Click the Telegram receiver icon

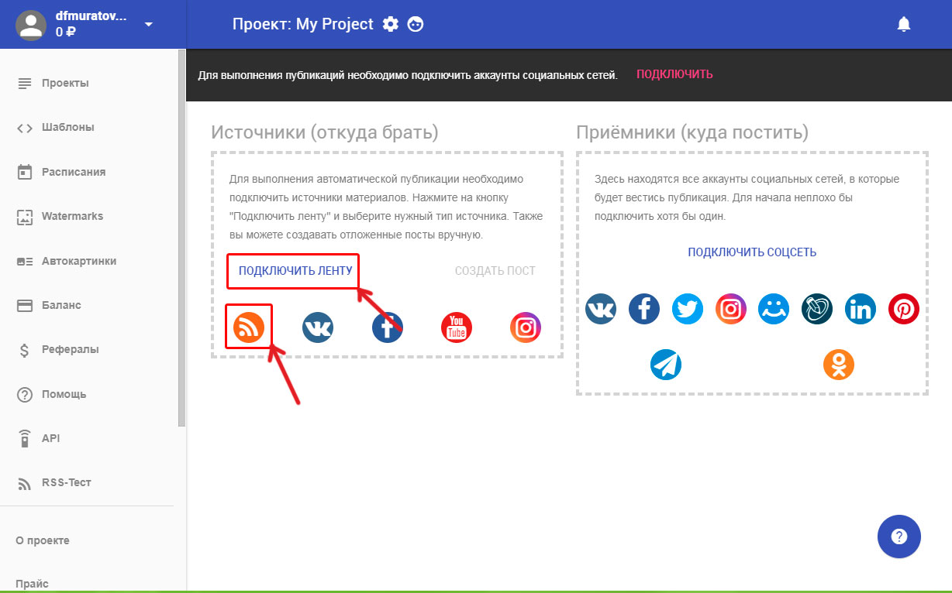[x=665, y=364]
